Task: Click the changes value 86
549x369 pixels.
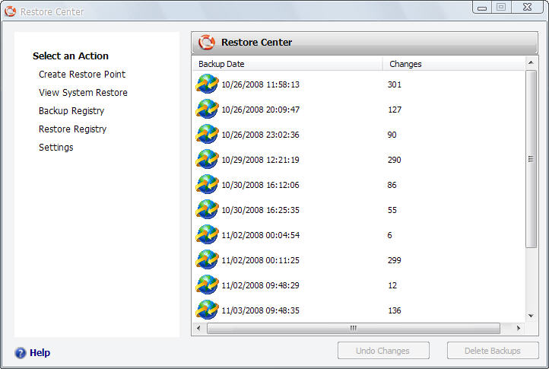Action: 392,185
